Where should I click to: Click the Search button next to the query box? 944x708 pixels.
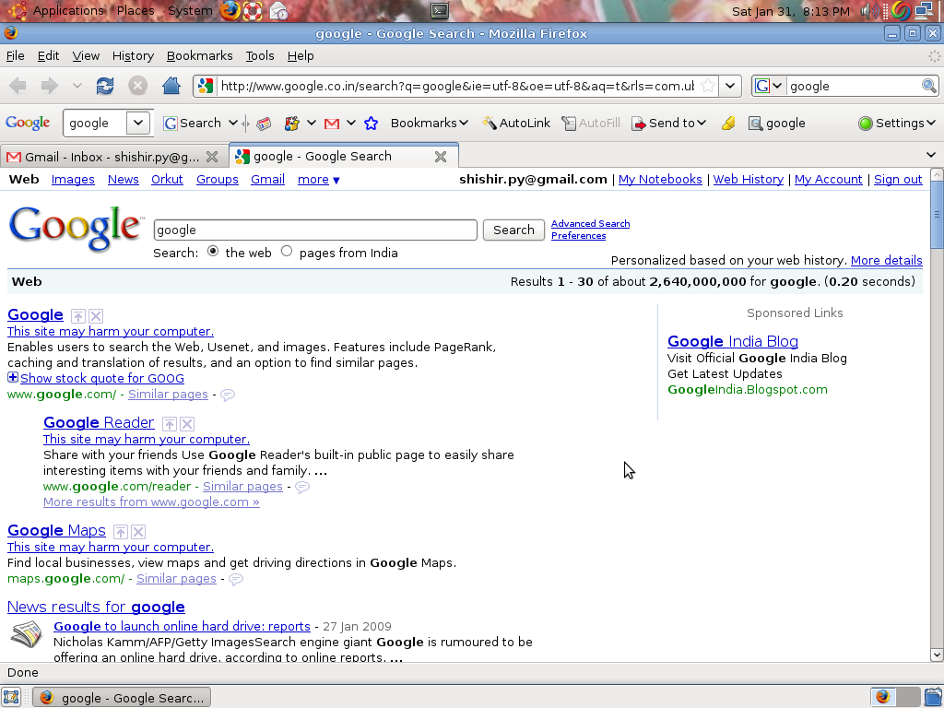pyautogui.click(x=513, y=230)
